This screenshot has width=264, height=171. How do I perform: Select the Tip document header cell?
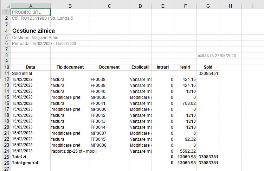point(70,67)
